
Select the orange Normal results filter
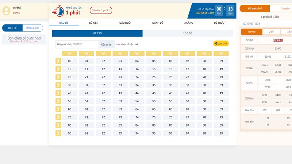click(x=252, y=32)
